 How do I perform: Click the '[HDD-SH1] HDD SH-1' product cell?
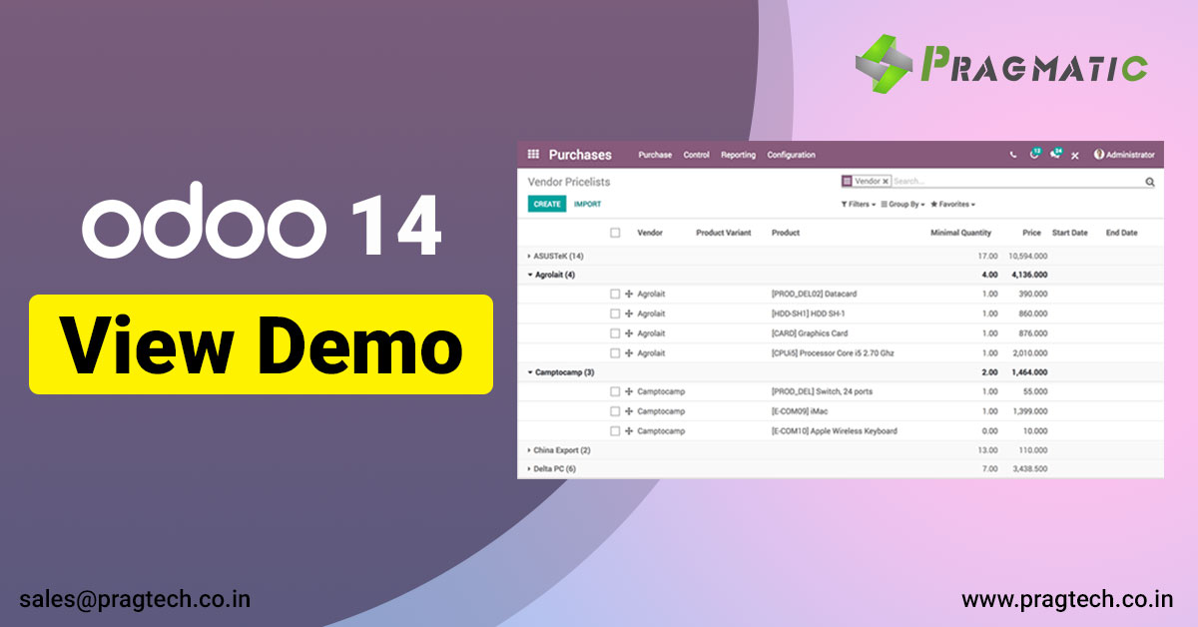pos(808,313)
